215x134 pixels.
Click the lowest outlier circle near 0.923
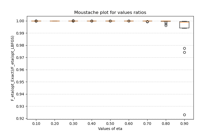[x=184, y=115]
